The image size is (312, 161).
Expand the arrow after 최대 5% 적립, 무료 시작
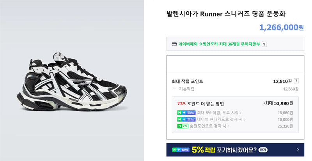tap(241, 113)
